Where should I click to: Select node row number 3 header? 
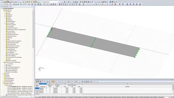37,91
